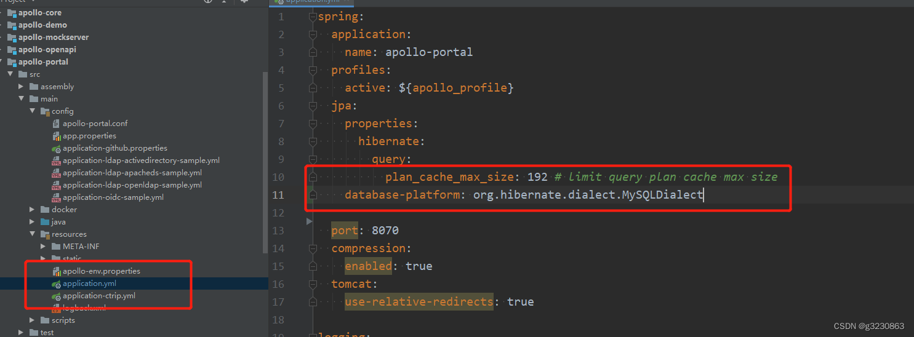Image resolution: width=914 pixels, height=337 pixels.
Task: Collapse the main folder arrow
Action: click(x=21, y=98)
